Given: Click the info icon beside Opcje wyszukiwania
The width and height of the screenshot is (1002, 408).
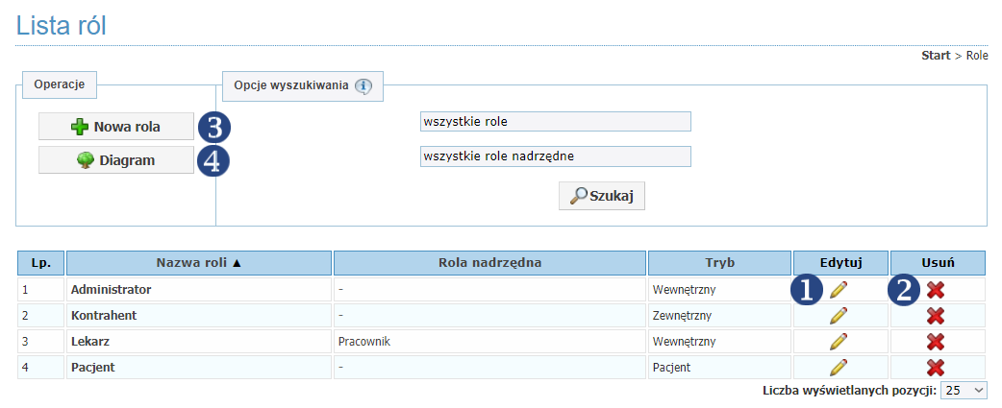Looking at the screenshot, I should [363, 86].
